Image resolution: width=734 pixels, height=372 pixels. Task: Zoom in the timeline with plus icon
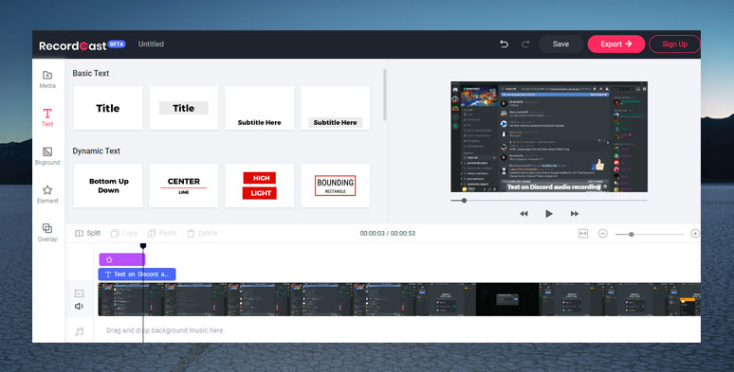click(695, 233)
